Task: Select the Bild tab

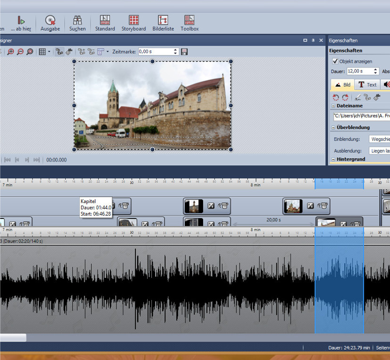Action: click(x=342, y=84)
